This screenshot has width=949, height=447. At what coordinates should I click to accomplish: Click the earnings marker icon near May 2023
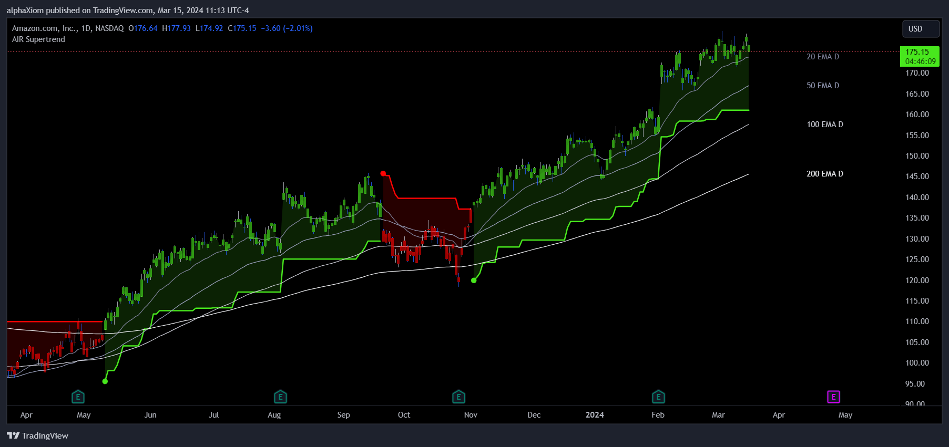[x=78, y=397]
